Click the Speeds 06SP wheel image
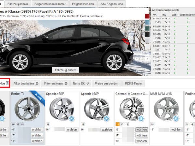The height and width of the screenshot is (146, 195). (97, 109)
